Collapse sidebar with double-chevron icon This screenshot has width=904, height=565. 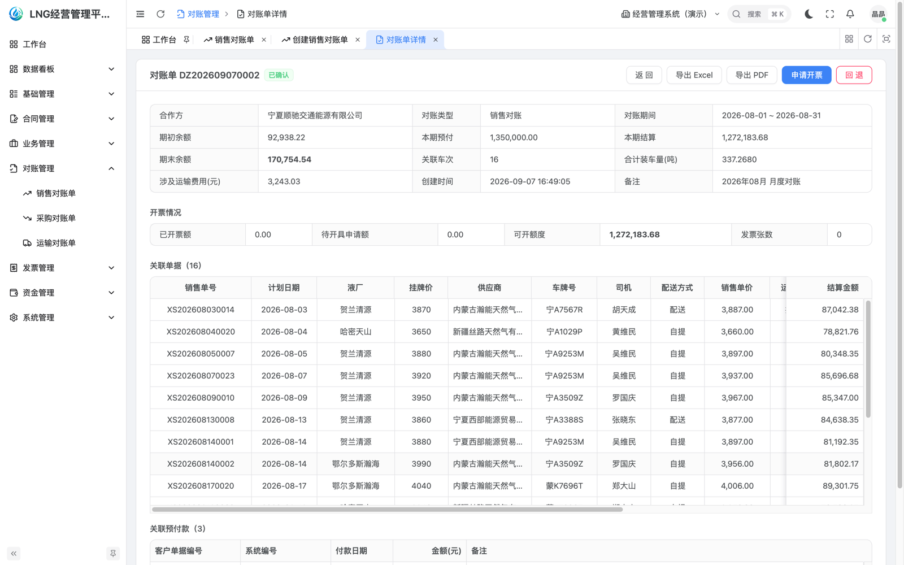(x=14, y=554)
